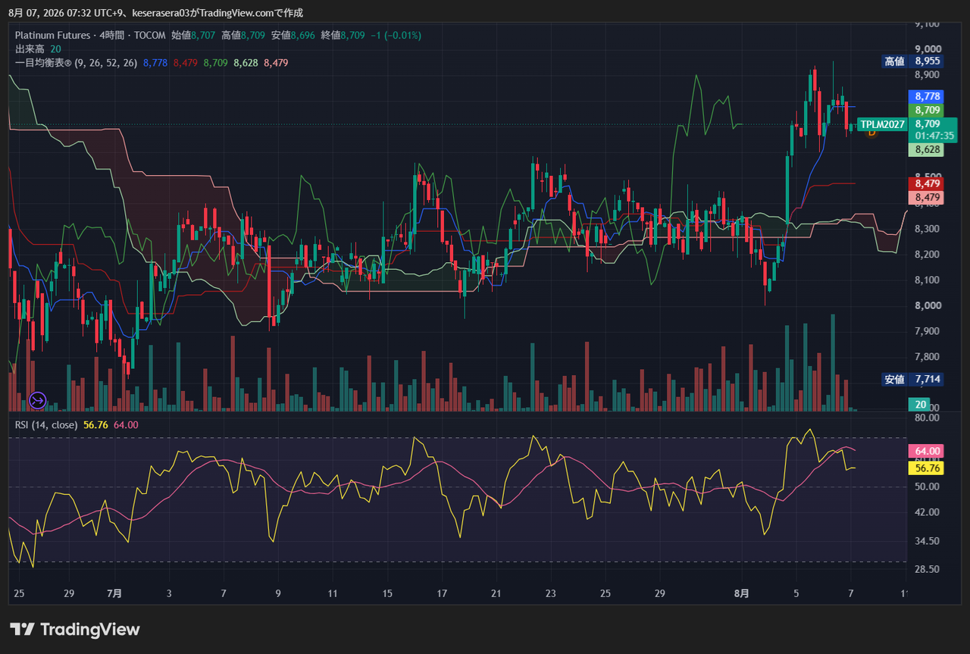Screen dimensions: 970x654
Task: Click the pink 64.00 value in the RSI legend
Action: pyautogui.click(x=126, y=425)
